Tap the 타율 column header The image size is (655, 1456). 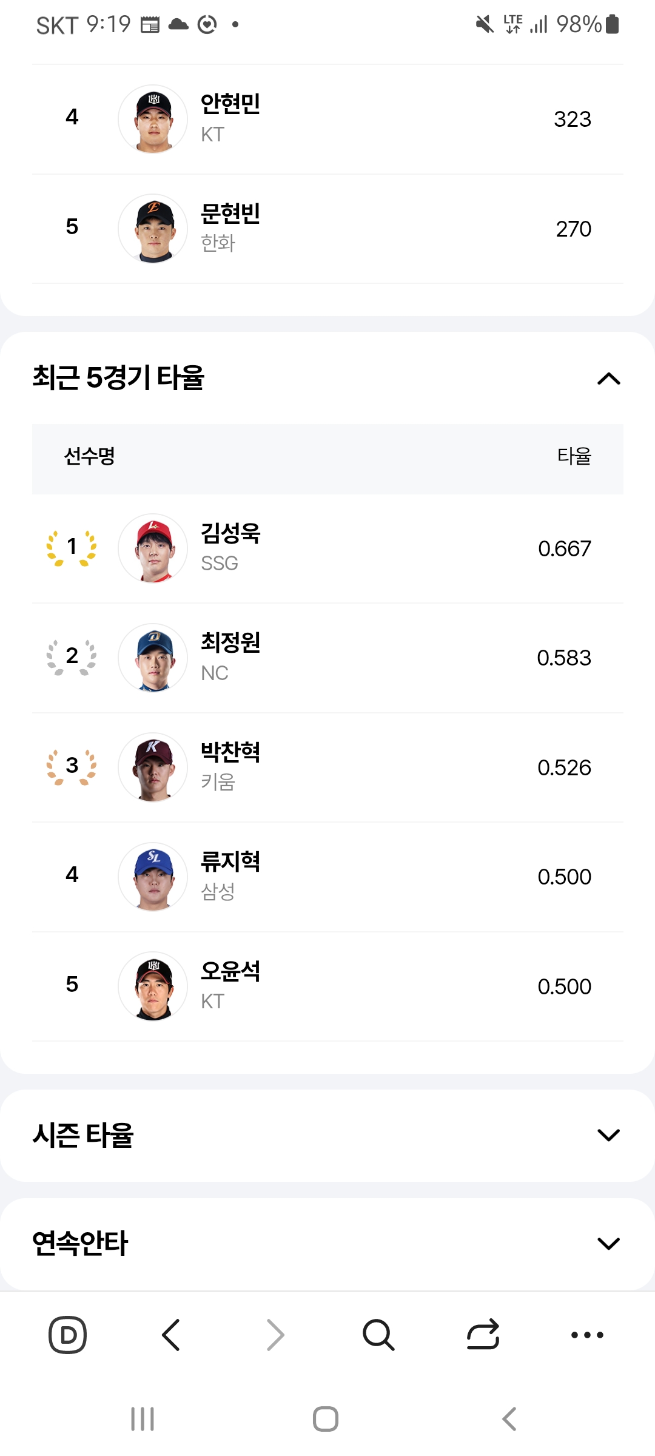point(574,456)
